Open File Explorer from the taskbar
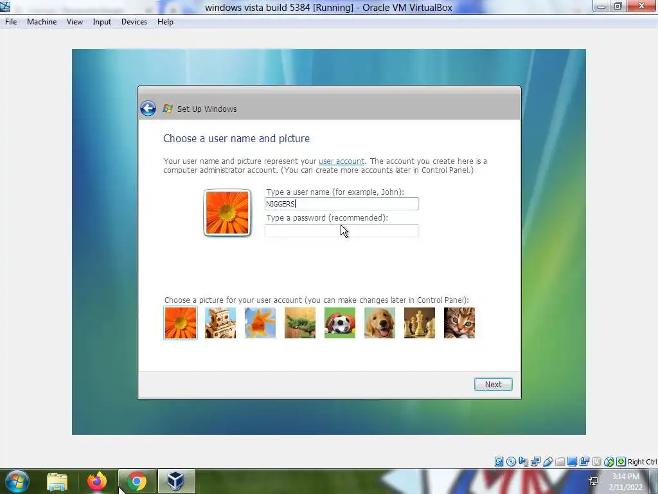Screen dimensions: 658x494 (x=57, y=481)
